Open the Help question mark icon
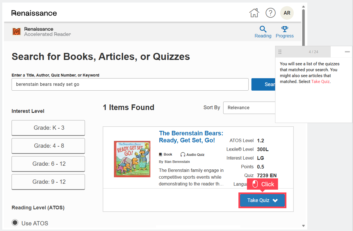This screenshot has width=353, height=231. pyautogui.click(x=270, y=13)
